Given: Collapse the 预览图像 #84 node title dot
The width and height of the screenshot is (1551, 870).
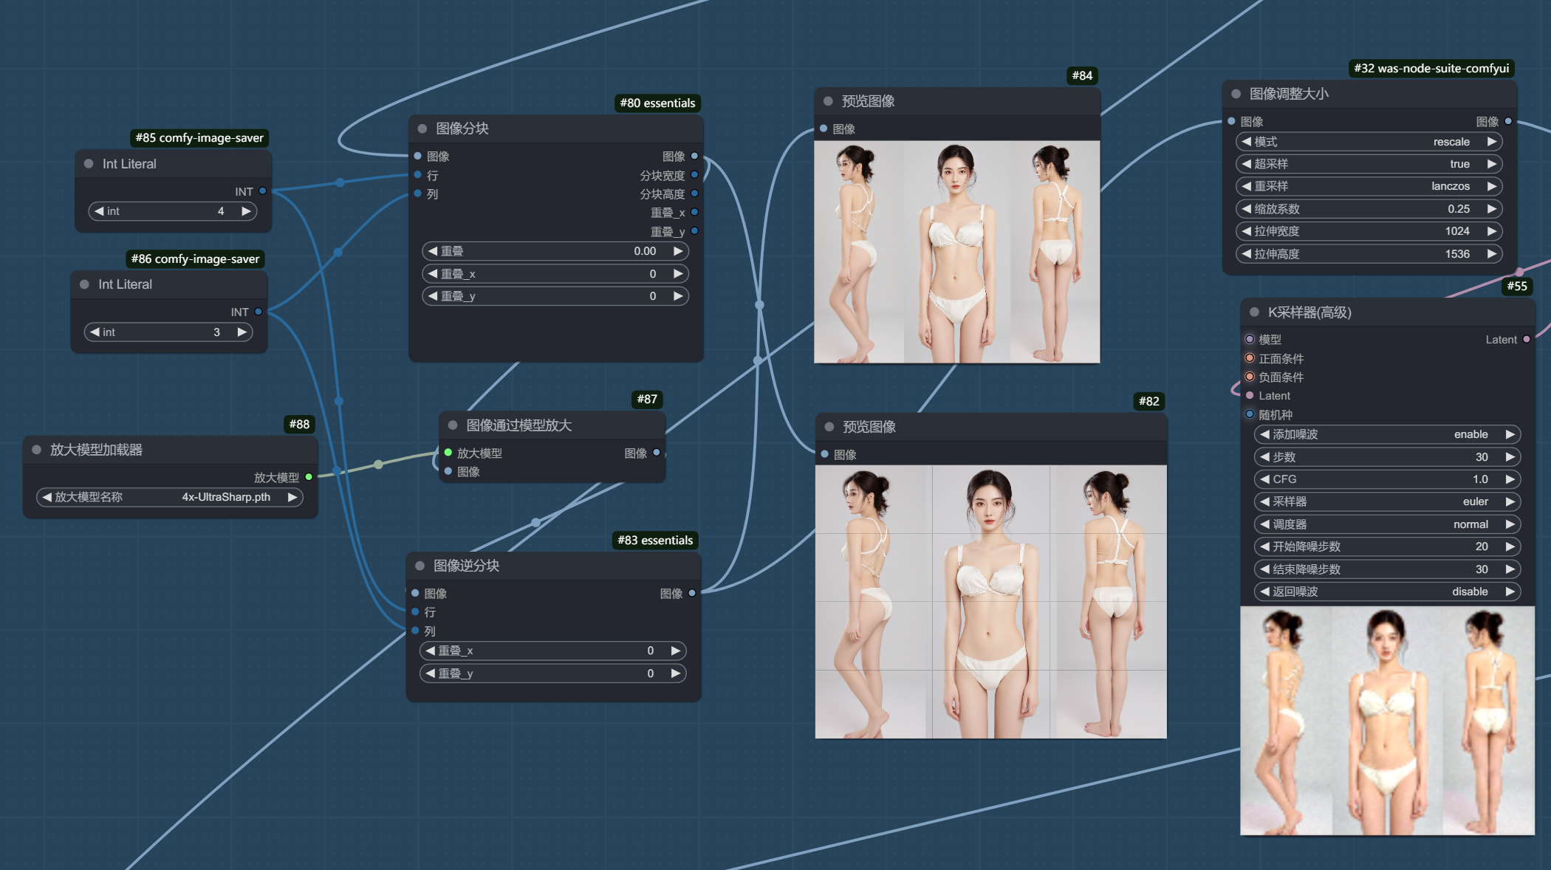Looking at the screenshot, I should 828,101.
